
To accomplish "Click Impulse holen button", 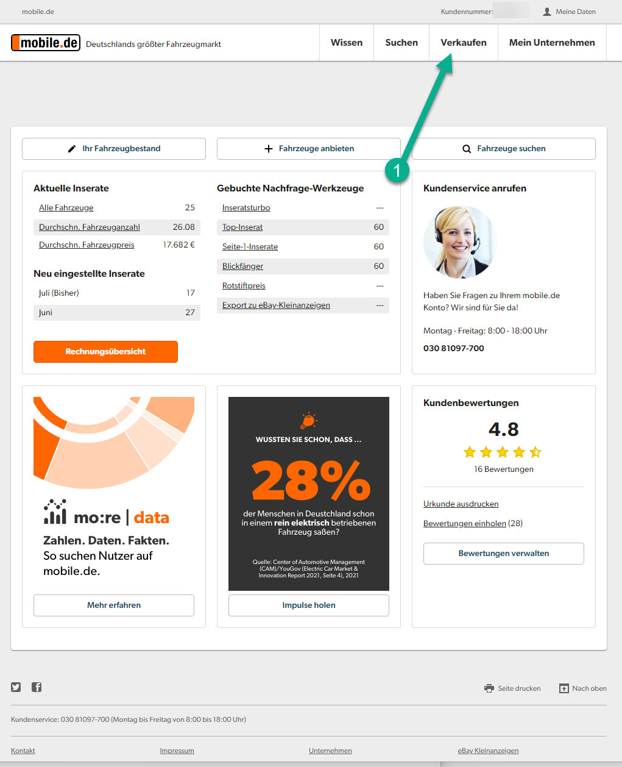I will [309, 605].
